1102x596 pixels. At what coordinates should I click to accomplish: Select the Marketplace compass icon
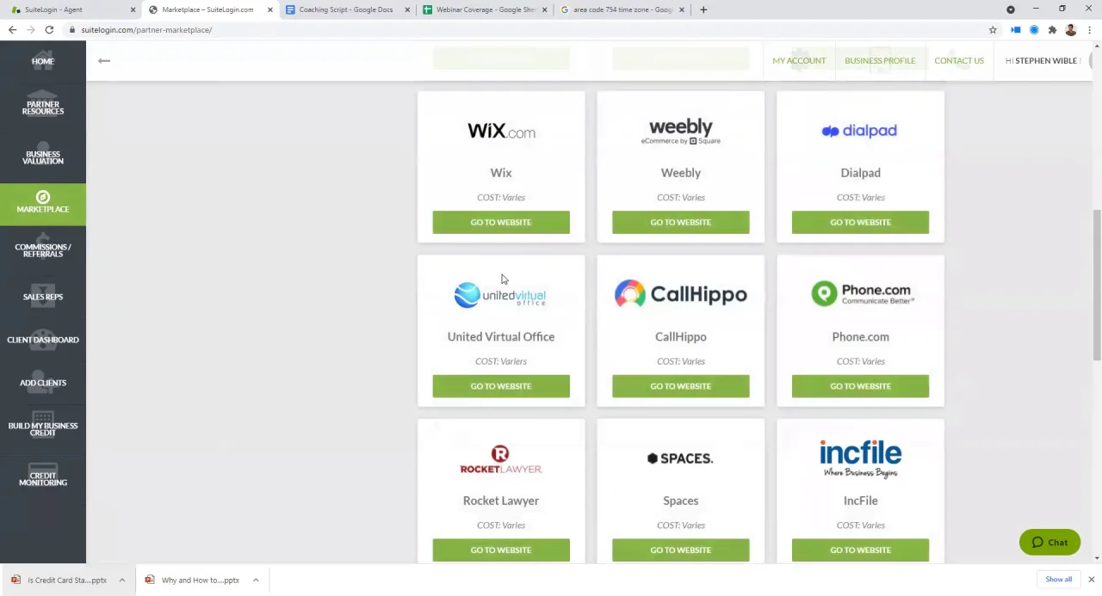click(43, 197)
